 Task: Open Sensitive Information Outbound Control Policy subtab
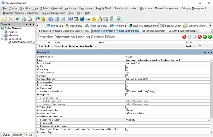coord(64,31)
